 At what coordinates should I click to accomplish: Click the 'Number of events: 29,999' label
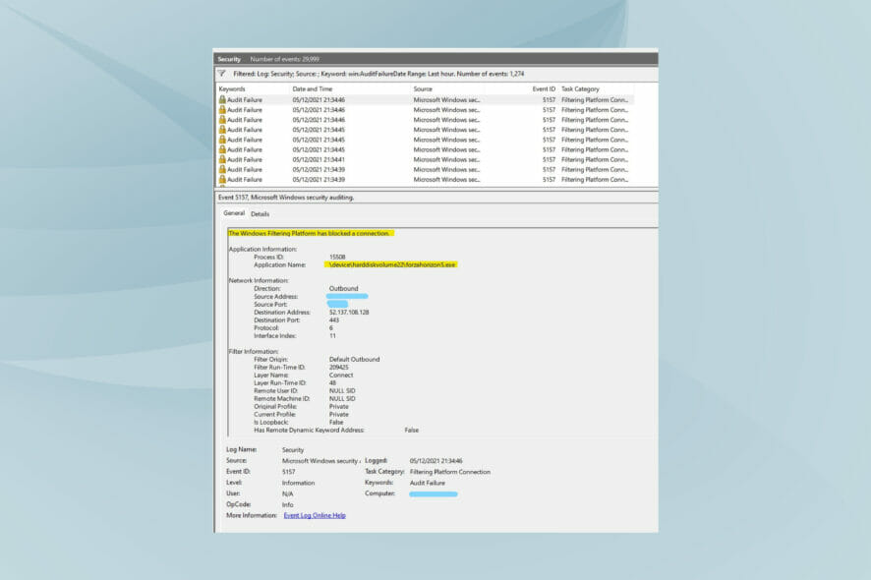284,59
